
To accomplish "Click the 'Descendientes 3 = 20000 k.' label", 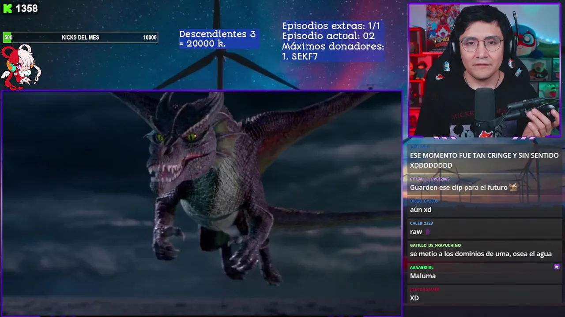I will click(217, 39).
